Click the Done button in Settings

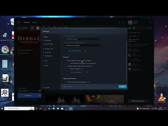123,87
